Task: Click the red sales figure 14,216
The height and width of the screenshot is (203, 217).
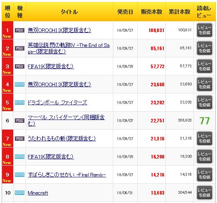Action: click(x=158, y=175)
